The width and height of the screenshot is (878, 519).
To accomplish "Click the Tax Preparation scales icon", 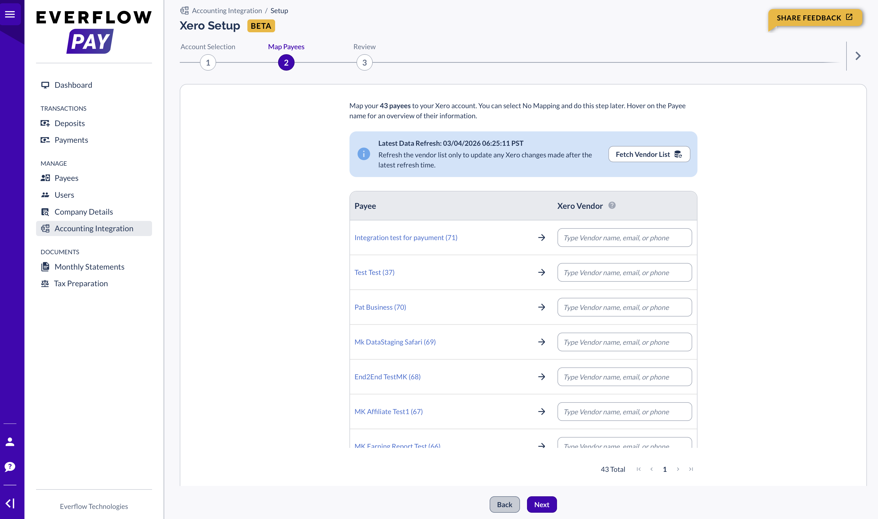I will point(45,283).
